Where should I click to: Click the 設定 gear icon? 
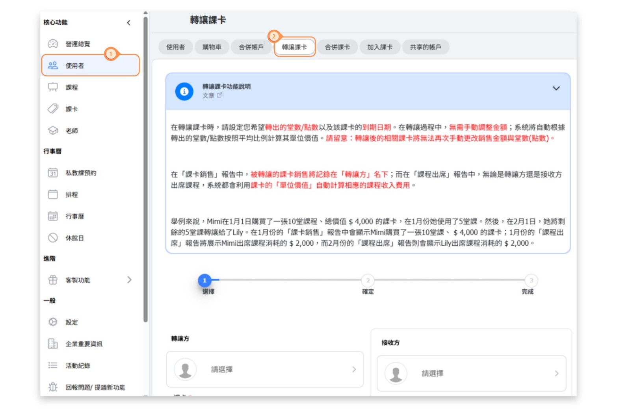(x=53, y=322)
